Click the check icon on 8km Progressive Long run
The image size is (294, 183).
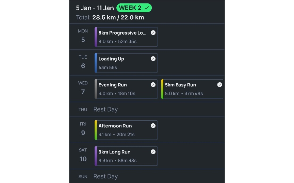(x=153, y=33)
